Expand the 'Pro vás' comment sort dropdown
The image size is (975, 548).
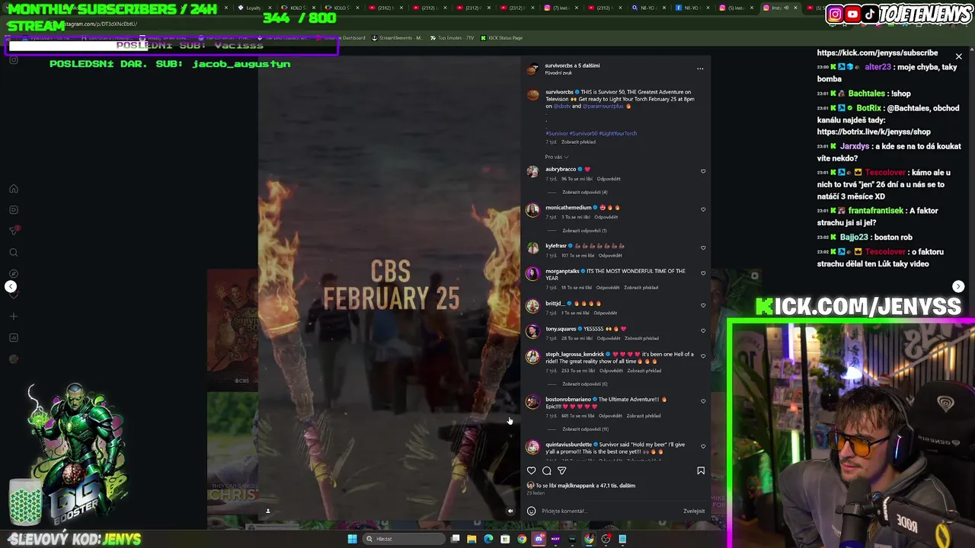557,157
